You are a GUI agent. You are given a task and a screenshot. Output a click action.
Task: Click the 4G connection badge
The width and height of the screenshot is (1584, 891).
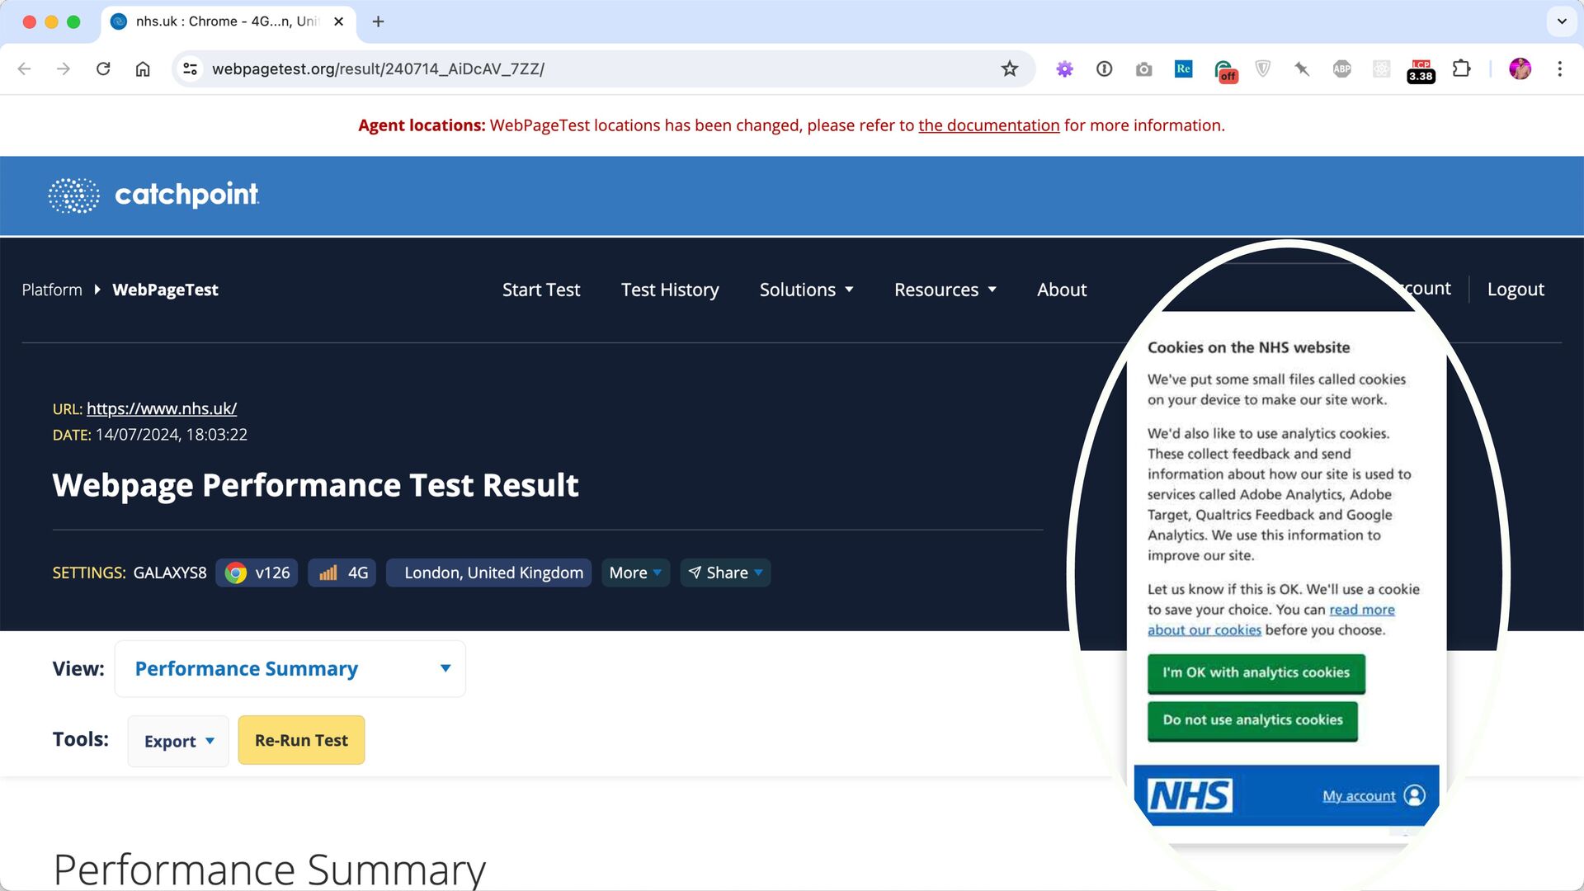(x=342, y=573)
